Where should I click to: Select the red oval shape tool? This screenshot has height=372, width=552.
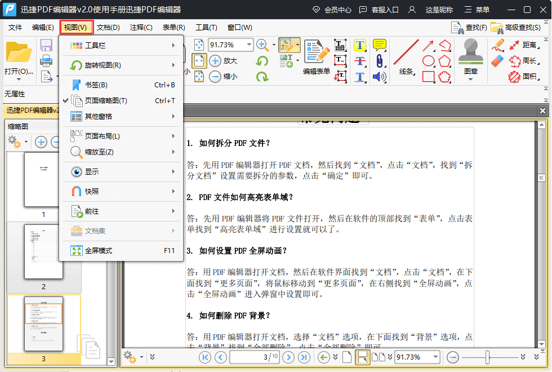[x=429, y=61]
